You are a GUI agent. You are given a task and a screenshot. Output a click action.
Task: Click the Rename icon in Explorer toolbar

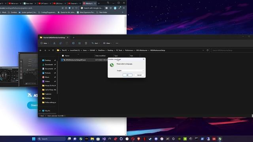coord(73,43)
